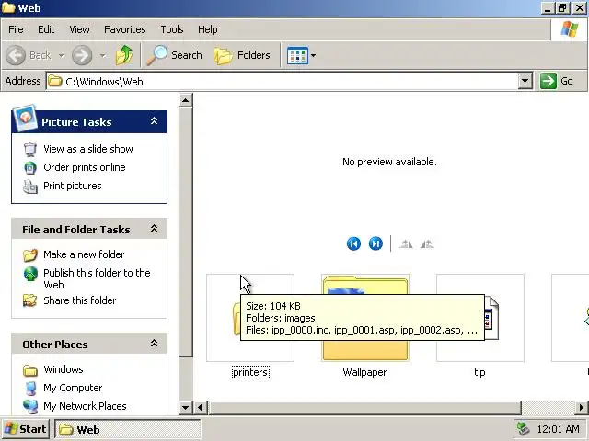Open My Network Places link

point(85,406)
